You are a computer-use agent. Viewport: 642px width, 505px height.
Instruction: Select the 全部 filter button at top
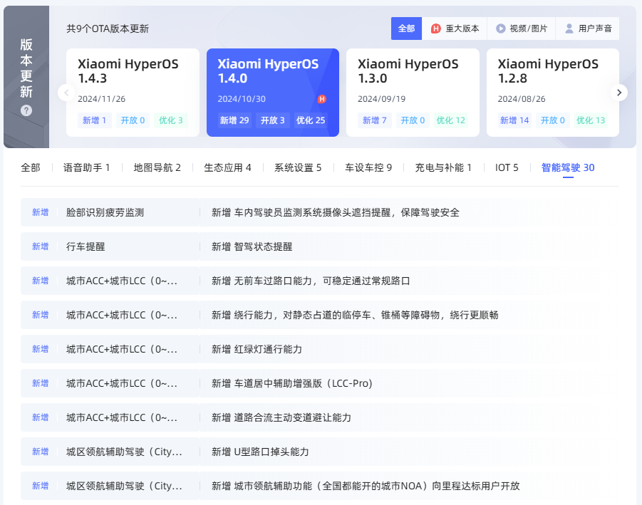point(406,28)
